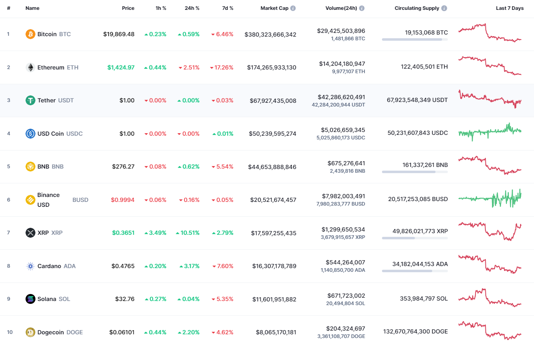Open the Market Cap info tooltip icon
This screenshot has height=345, width=534.
pyautogui.click(x=293, y=7)
